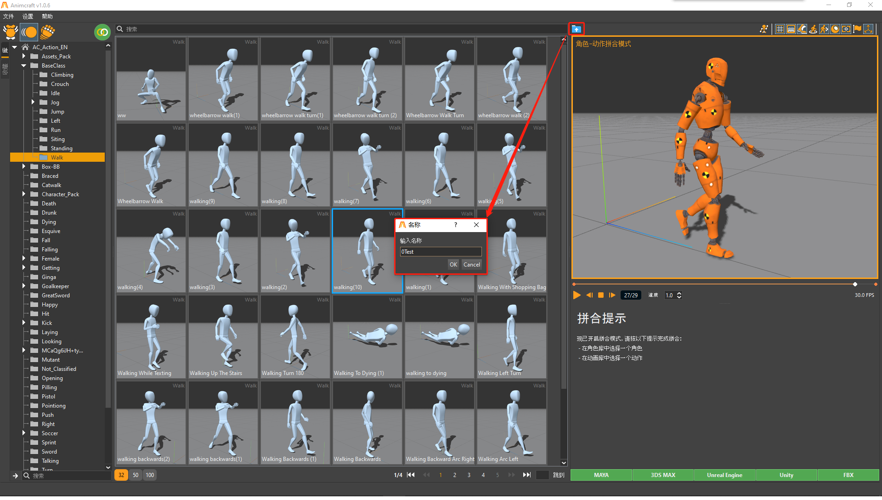The height and width of the screenshot is (500, 882).
Task: Export to Unreal Engine button
Action: point(724,475)
